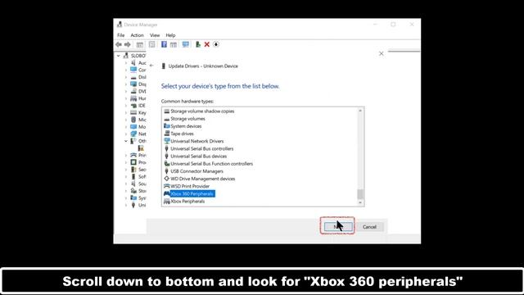Open the Help menu
The image size is (524, 295).
click(170, 35)
